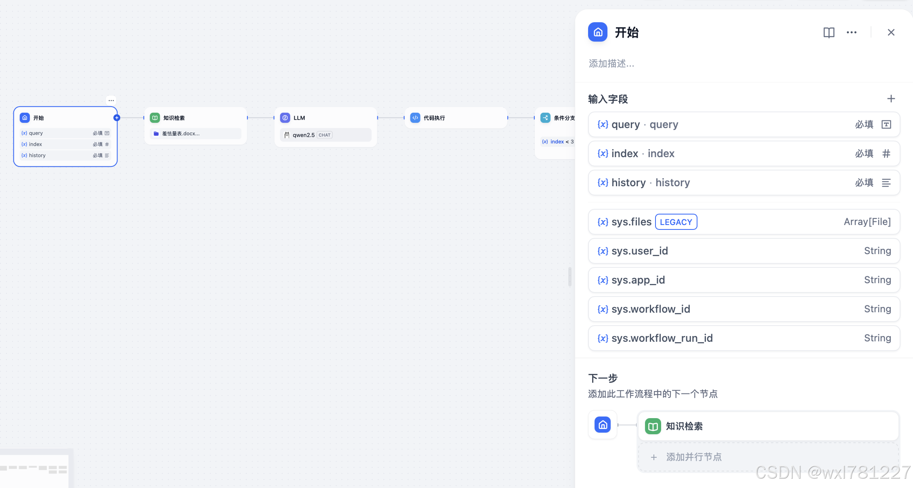Click the variable icon beside sys.app_id
The width and height of the screenshot is (913, 488).
pos(603,280)
